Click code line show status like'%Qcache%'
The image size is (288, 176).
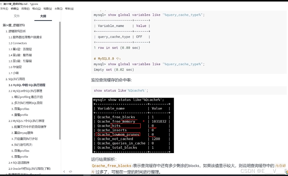[121, 90]
